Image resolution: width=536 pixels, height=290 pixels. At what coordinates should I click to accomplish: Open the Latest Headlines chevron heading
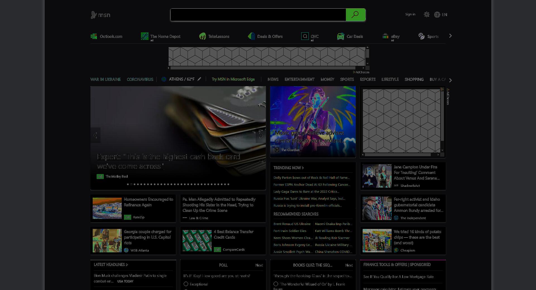[x=111, y=264]
